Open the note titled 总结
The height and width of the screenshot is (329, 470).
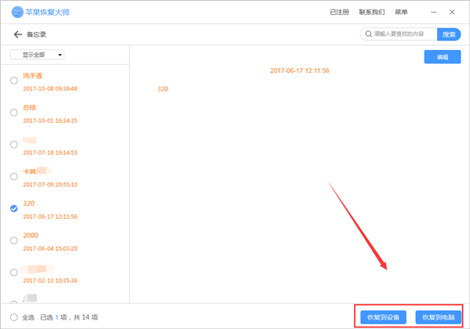pyautogui.click(x=30, y=108)
